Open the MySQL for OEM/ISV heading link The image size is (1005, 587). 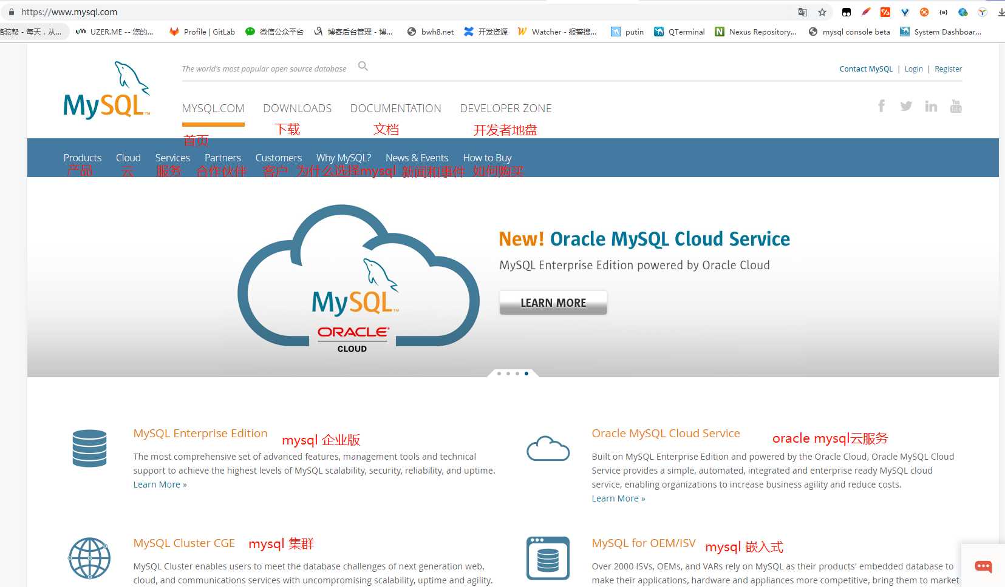(644, 543)
